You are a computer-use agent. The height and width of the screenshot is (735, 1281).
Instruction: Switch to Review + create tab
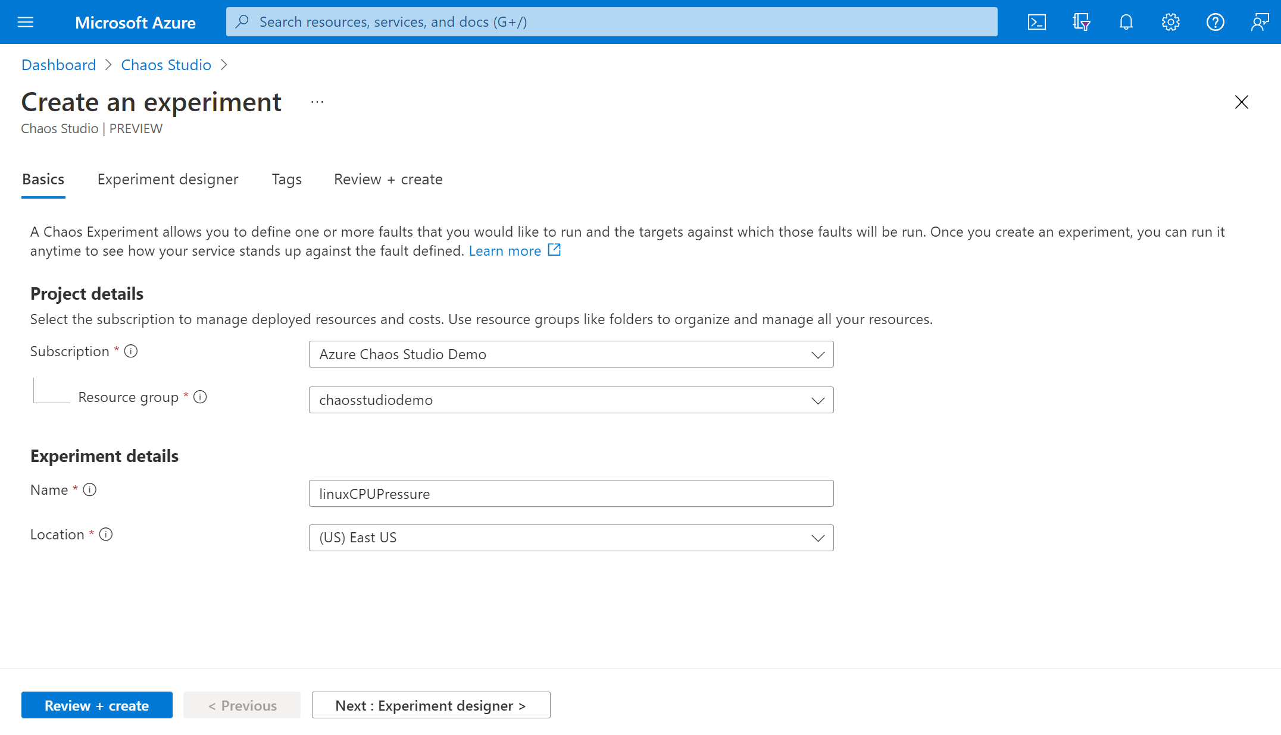388,178
